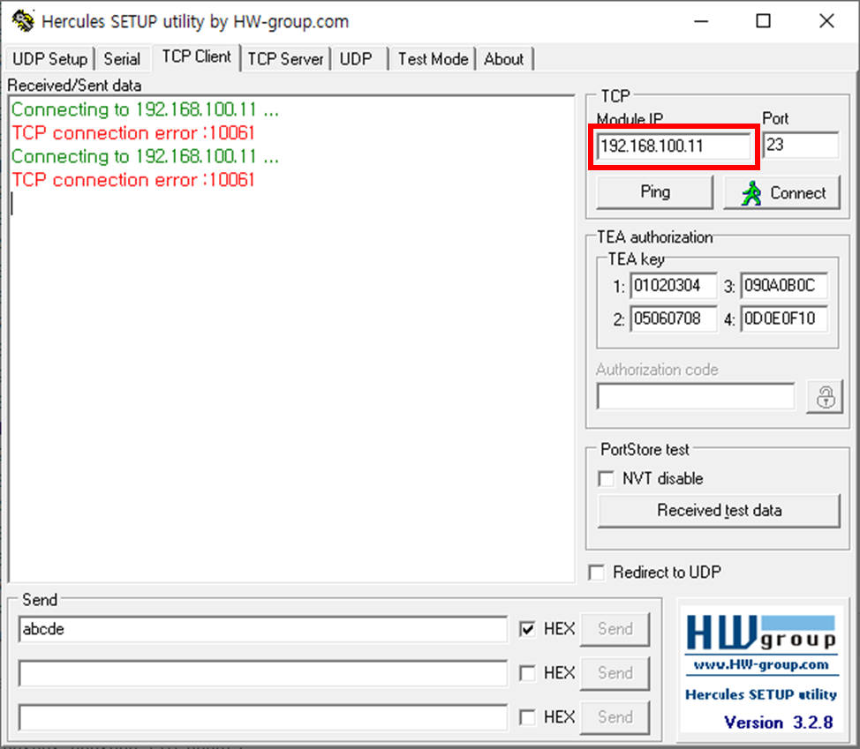
Task: Click the 'Version 3.2.8' text
Action: point(779,723)
